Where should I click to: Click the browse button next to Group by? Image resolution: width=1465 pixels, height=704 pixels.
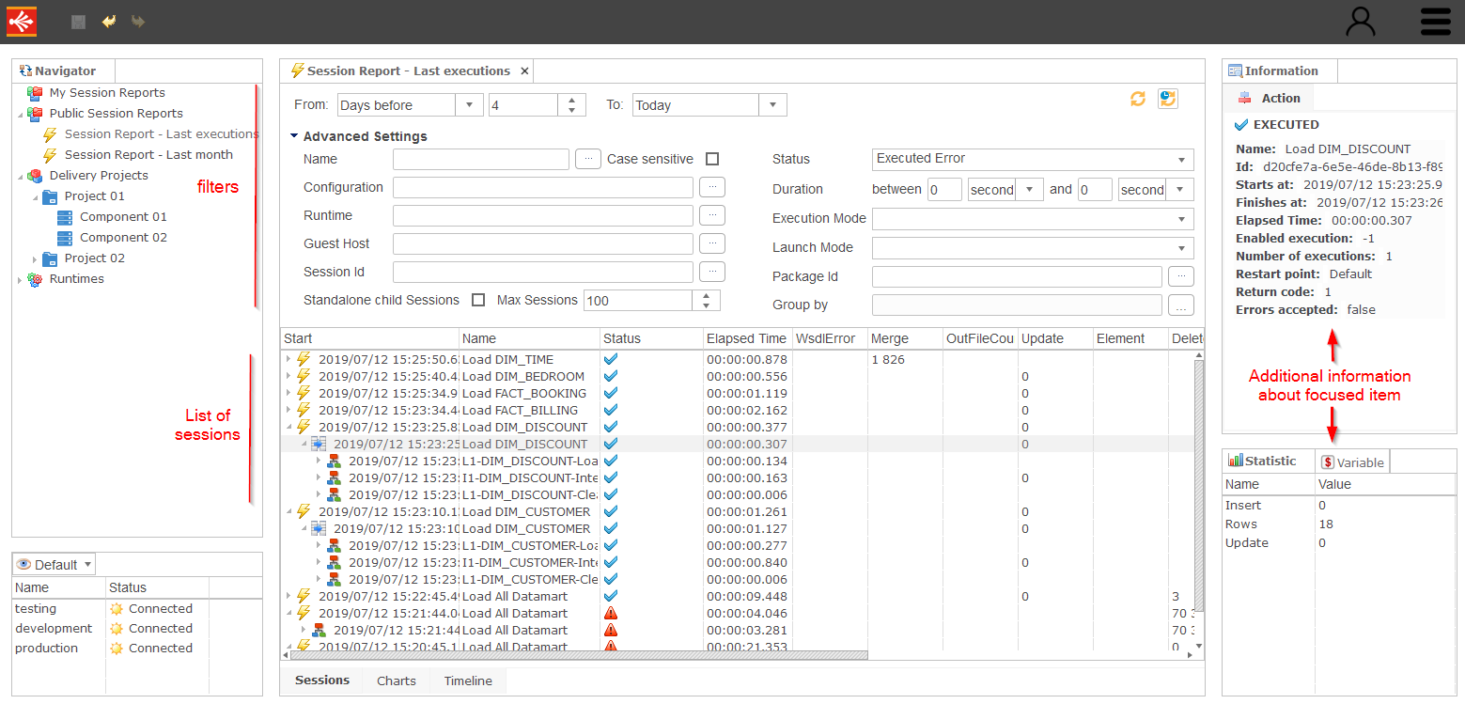point(1180,305)
